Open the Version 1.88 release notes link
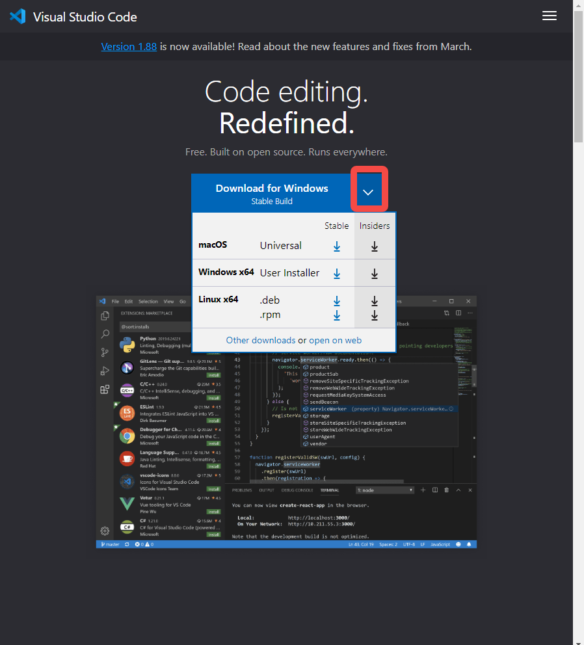The width and height of the screenshot is (584, 645). tap(129, 46)
